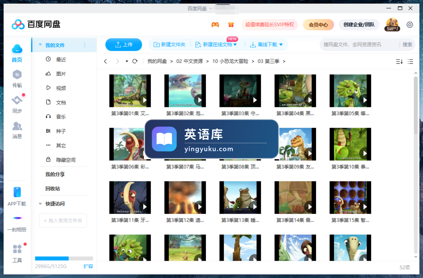Open the 首页 home cloud icon
Image resolution: width=423 pixels, height=278 pixels.
tap(17, 49)
